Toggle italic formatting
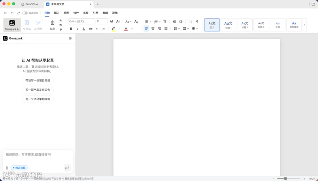 coord(77,29)
